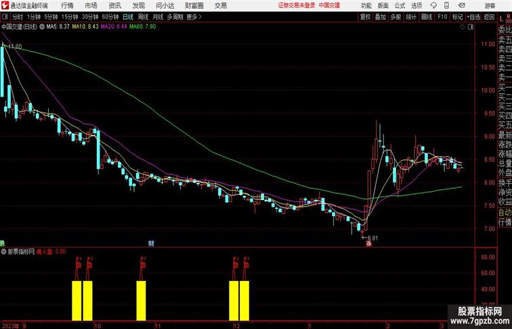Click the 复权 toolbar button

click(x=366, y=17)
